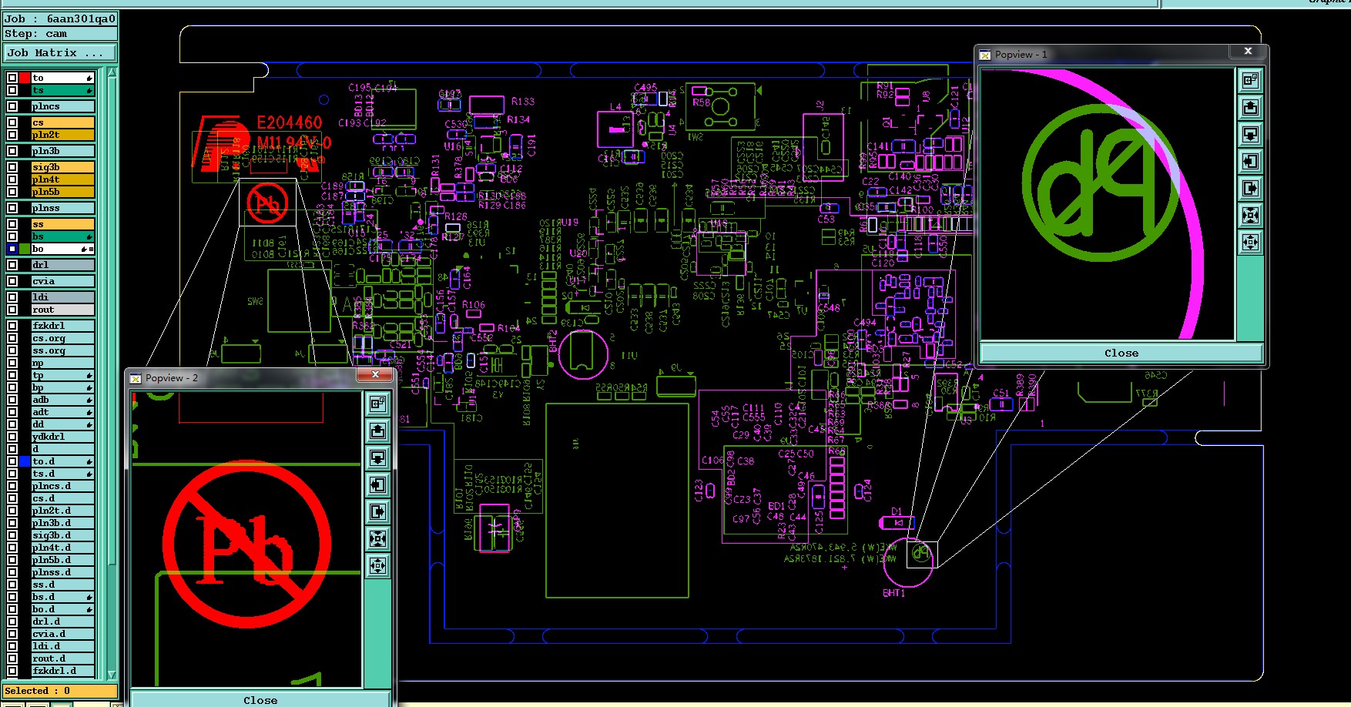The image size is (1351, 707).
Task: Select the 'pln3b' layer name
Action: pos(62,151)
